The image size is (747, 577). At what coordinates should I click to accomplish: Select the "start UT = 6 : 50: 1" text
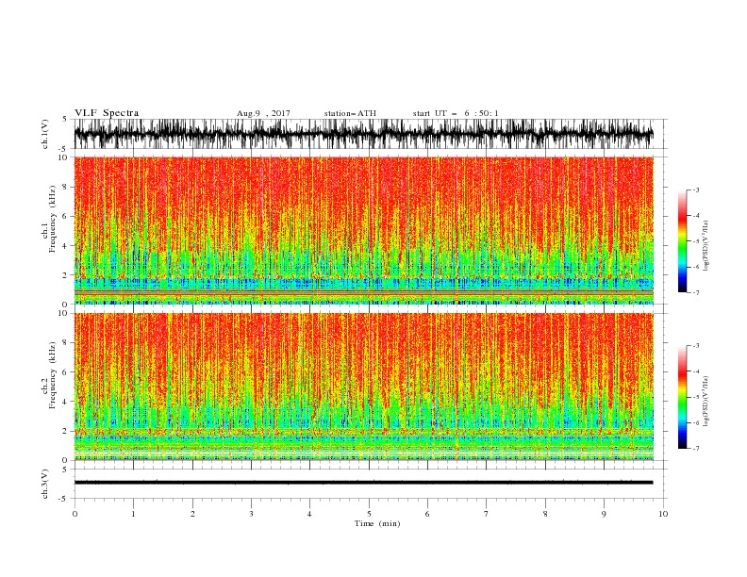coord(456,113)
